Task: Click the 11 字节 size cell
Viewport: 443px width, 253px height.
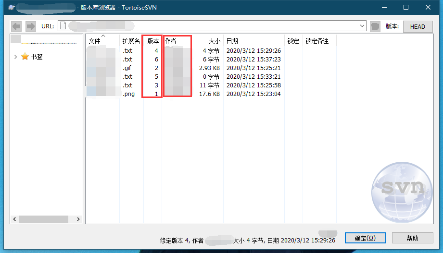Action: coord(209,85)
